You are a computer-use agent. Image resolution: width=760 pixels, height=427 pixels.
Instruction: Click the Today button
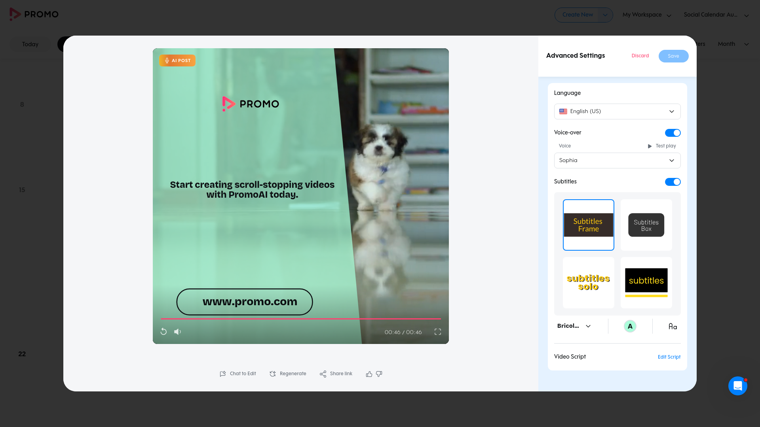(x=30, y=44)
